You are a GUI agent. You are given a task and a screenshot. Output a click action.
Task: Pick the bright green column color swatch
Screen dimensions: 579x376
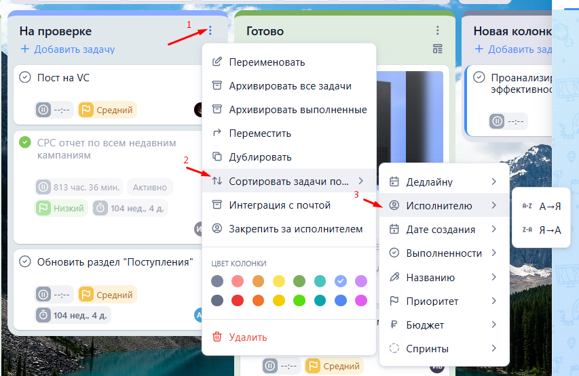[299, 300]
